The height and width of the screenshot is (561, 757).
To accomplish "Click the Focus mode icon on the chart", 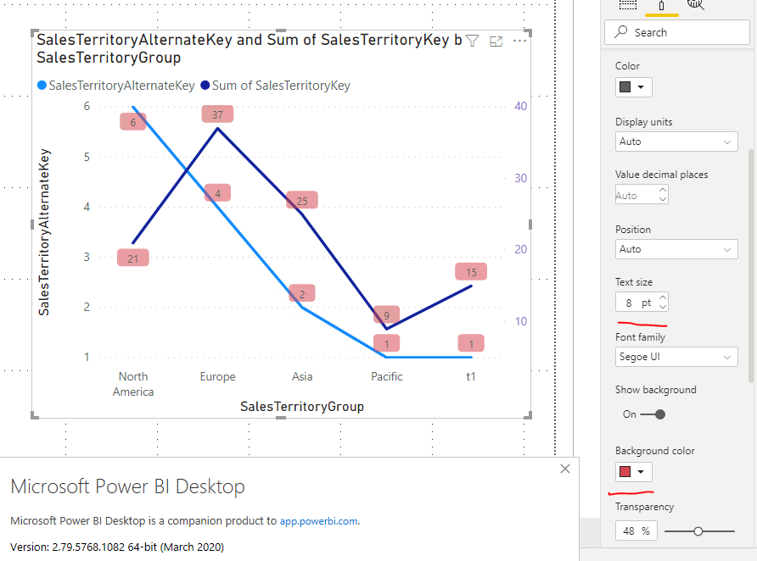I will [x=496, y=42].
